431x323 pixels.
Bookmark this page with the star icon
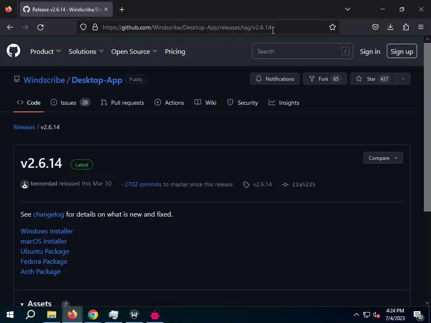pos(333,27)
